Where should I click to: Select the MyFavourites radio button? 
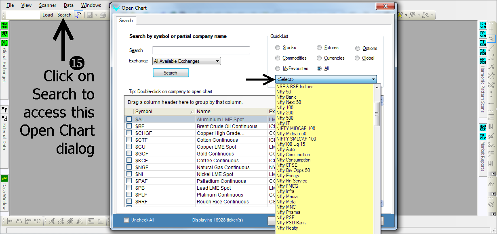coord(278,68)
